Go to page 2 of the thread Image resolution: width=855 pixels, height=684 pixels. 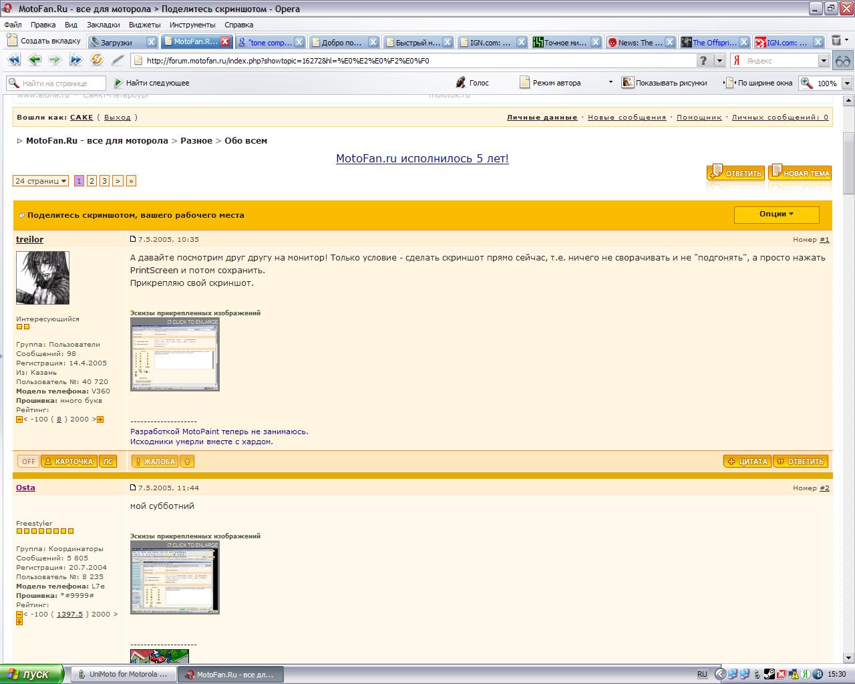pyautogui.click(x=92, y=180)
